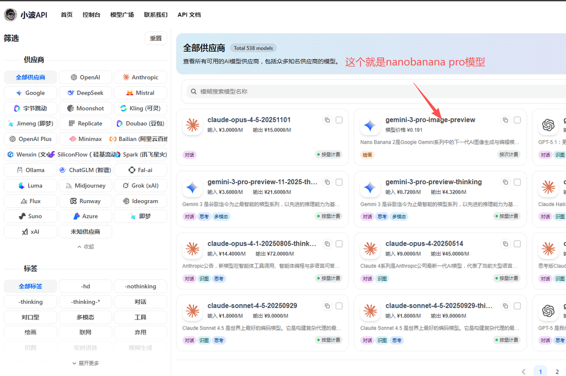Filter models by the 绘画 tag
Screen dimensions: 566x376
click(31, 332)
